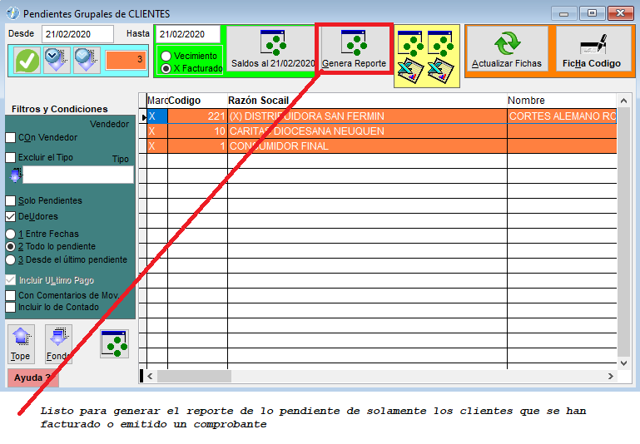Image resolution: width=640 pixels, height=444 pixels.
Task: Click the Nombre column header
Action: pos(562,101)
